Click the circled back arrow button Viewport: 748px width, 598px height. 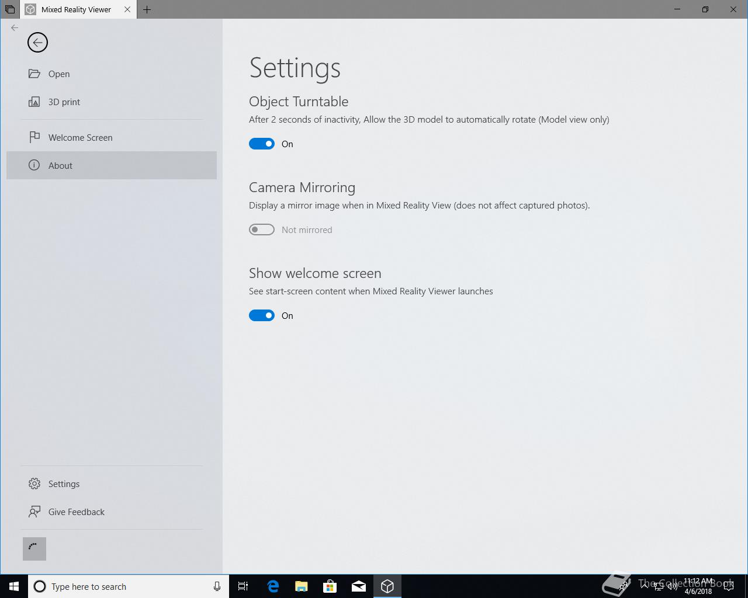(x=37, y=42)
